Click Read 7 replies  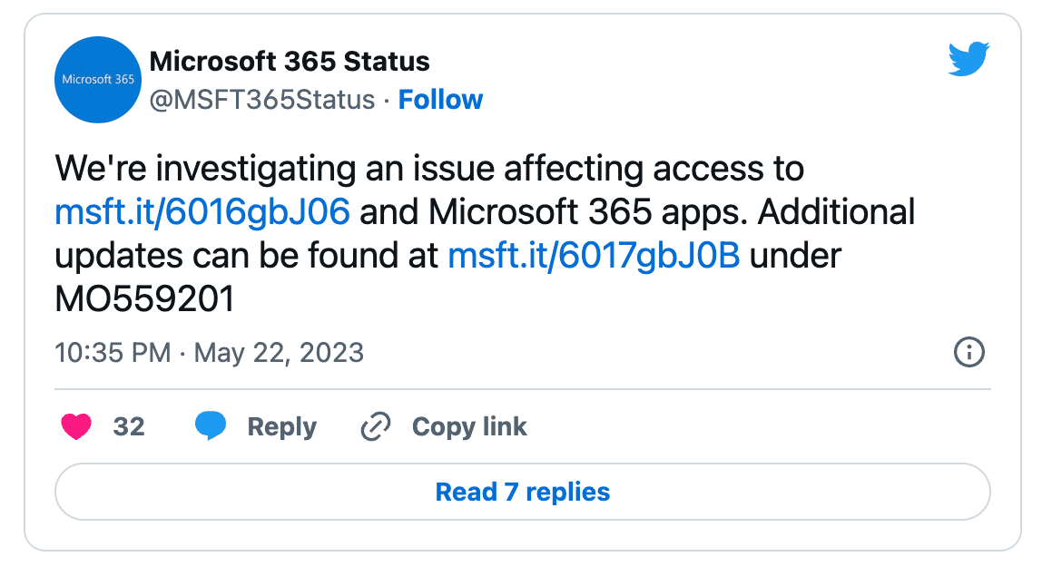[x=521, y=492]
